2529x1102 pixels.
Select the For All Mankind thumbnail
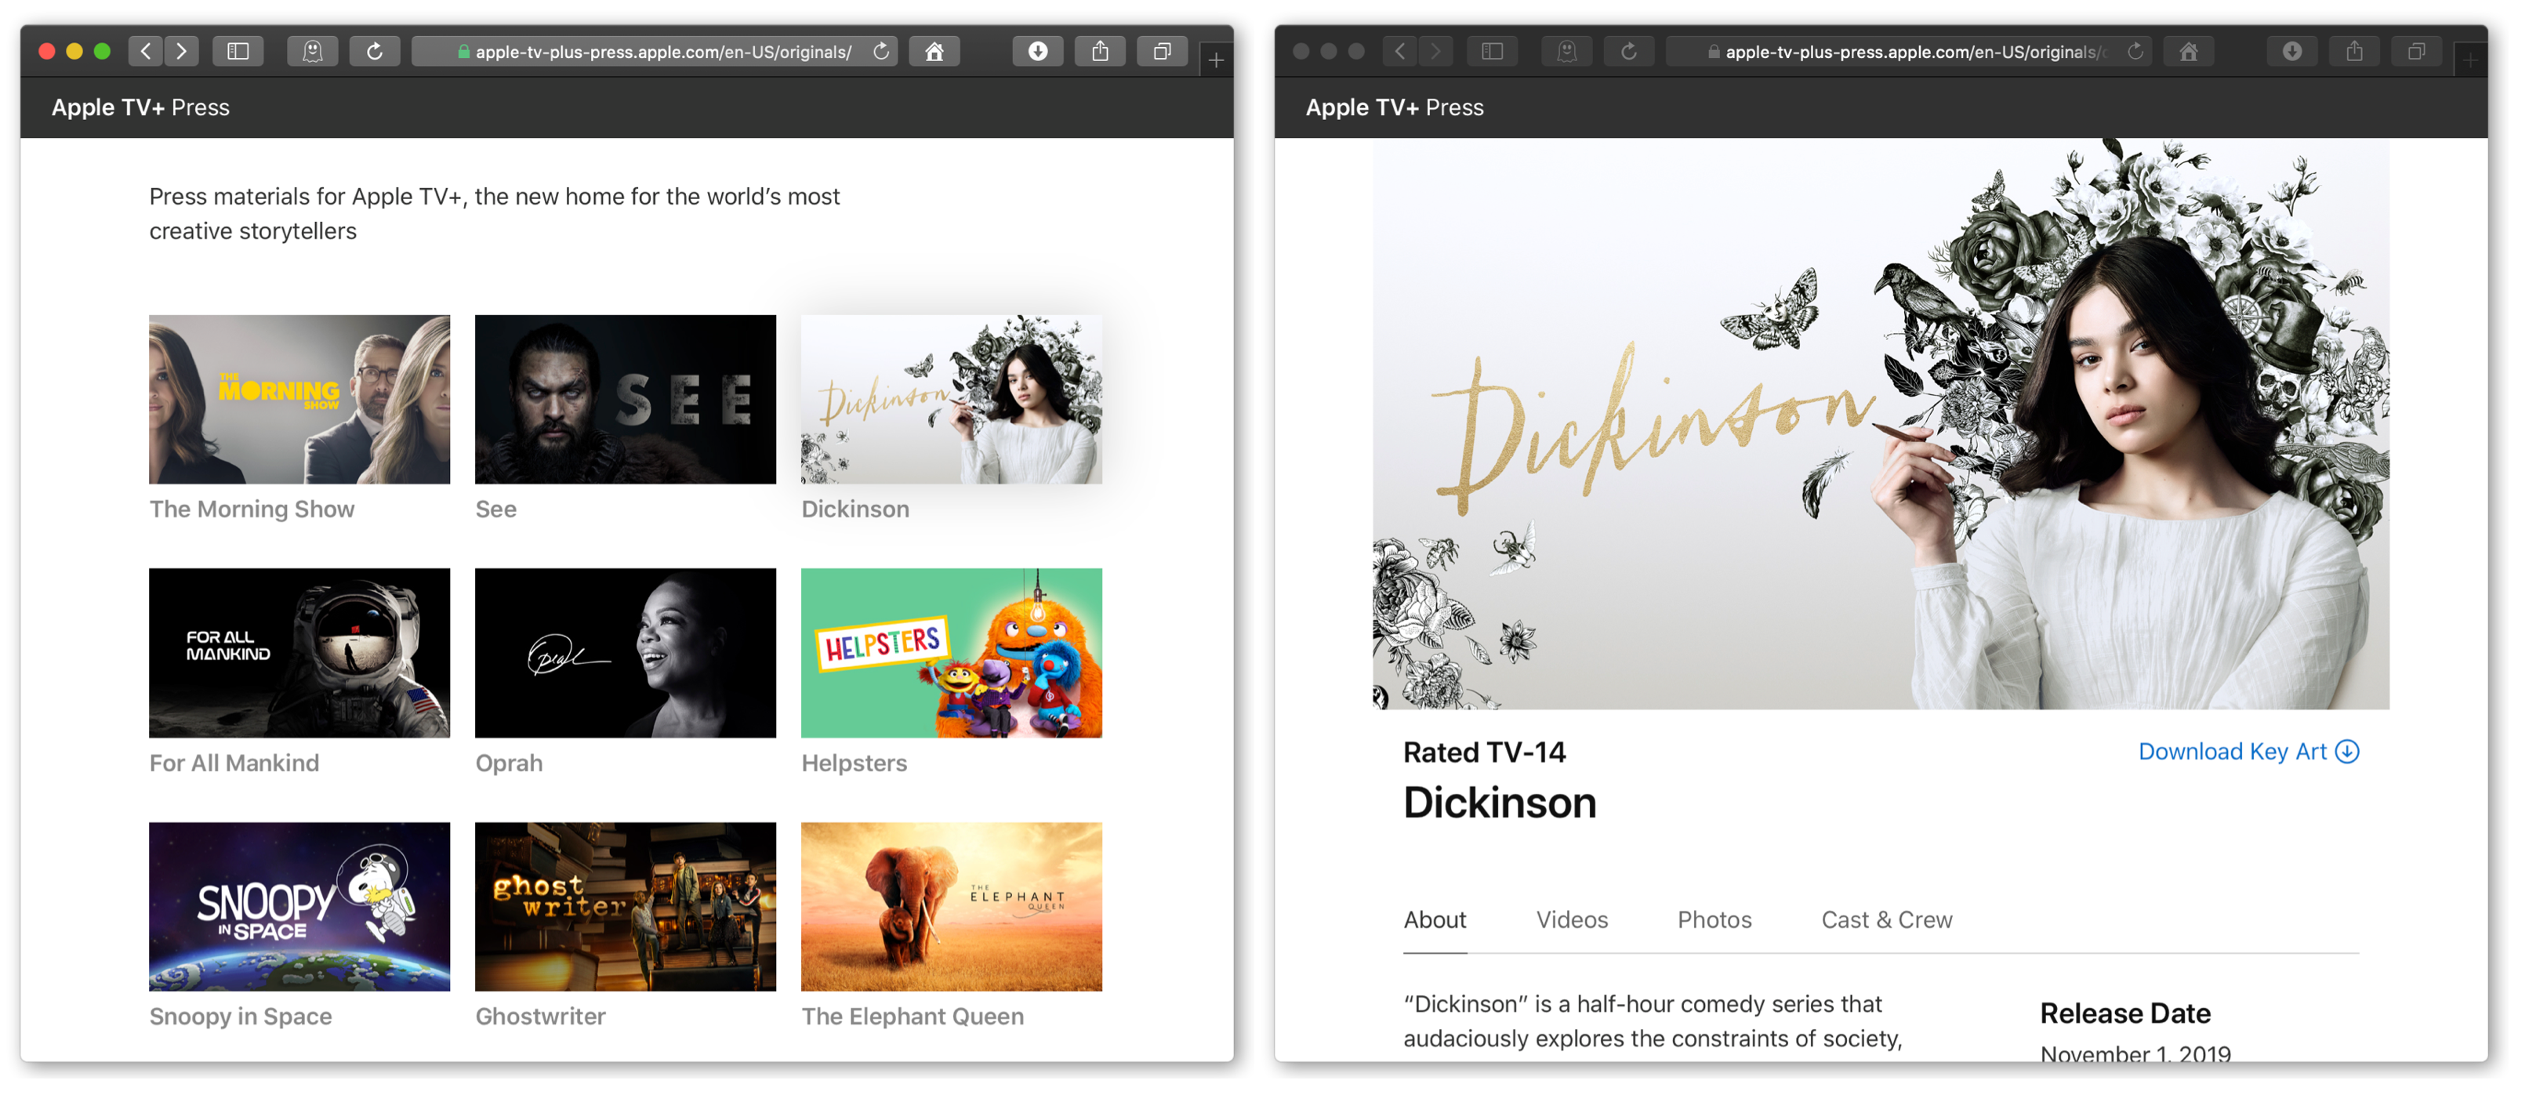point(299,653)
